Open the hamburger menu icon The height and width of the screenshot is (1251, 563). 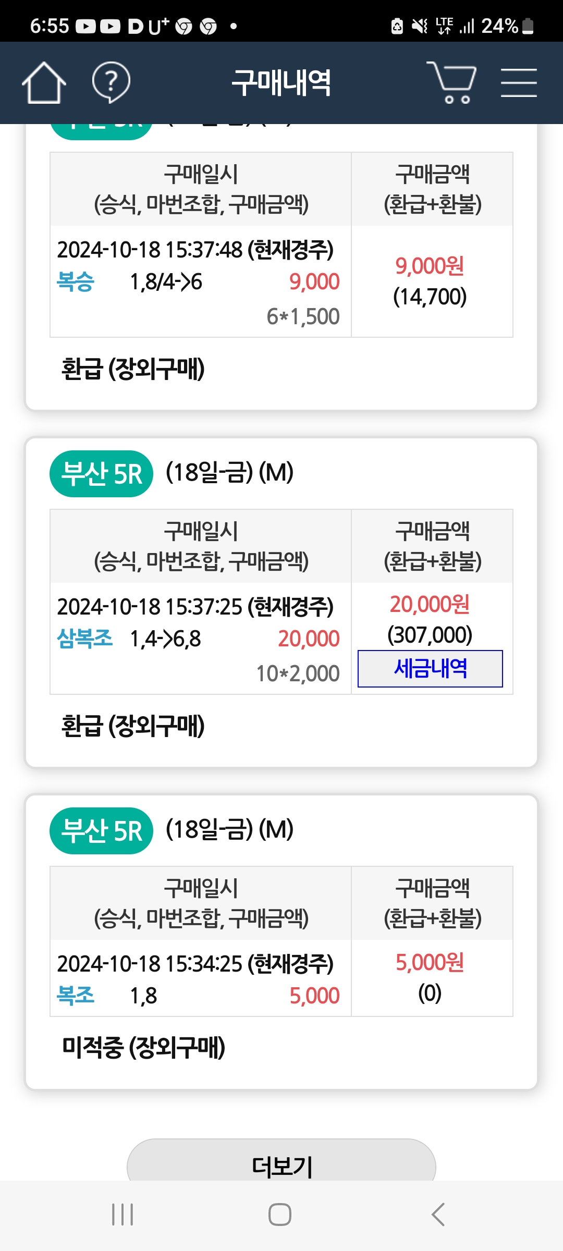point(519,82)
